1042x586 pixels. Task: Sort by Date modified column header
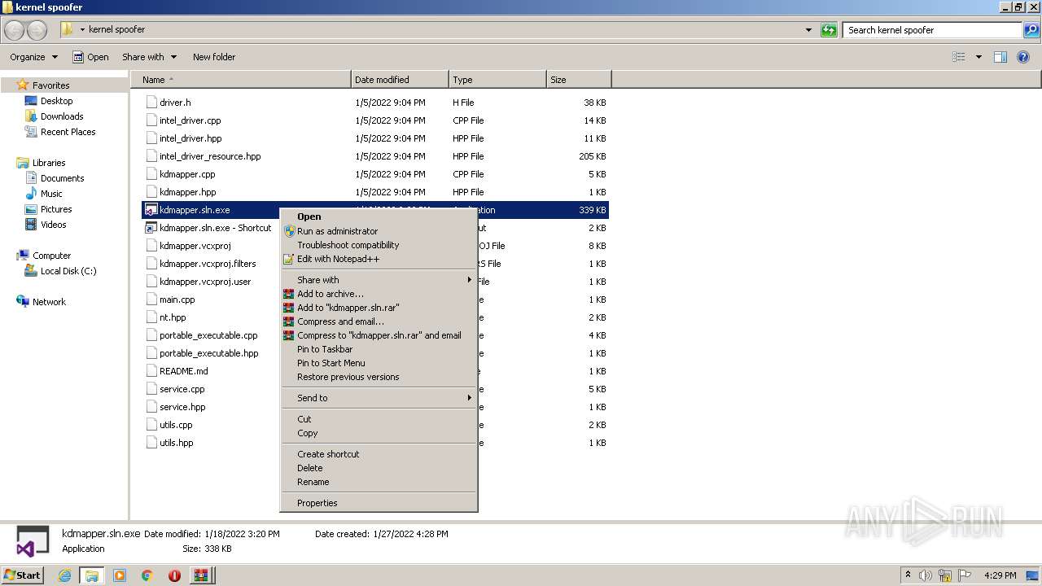[x=400, y=80]
